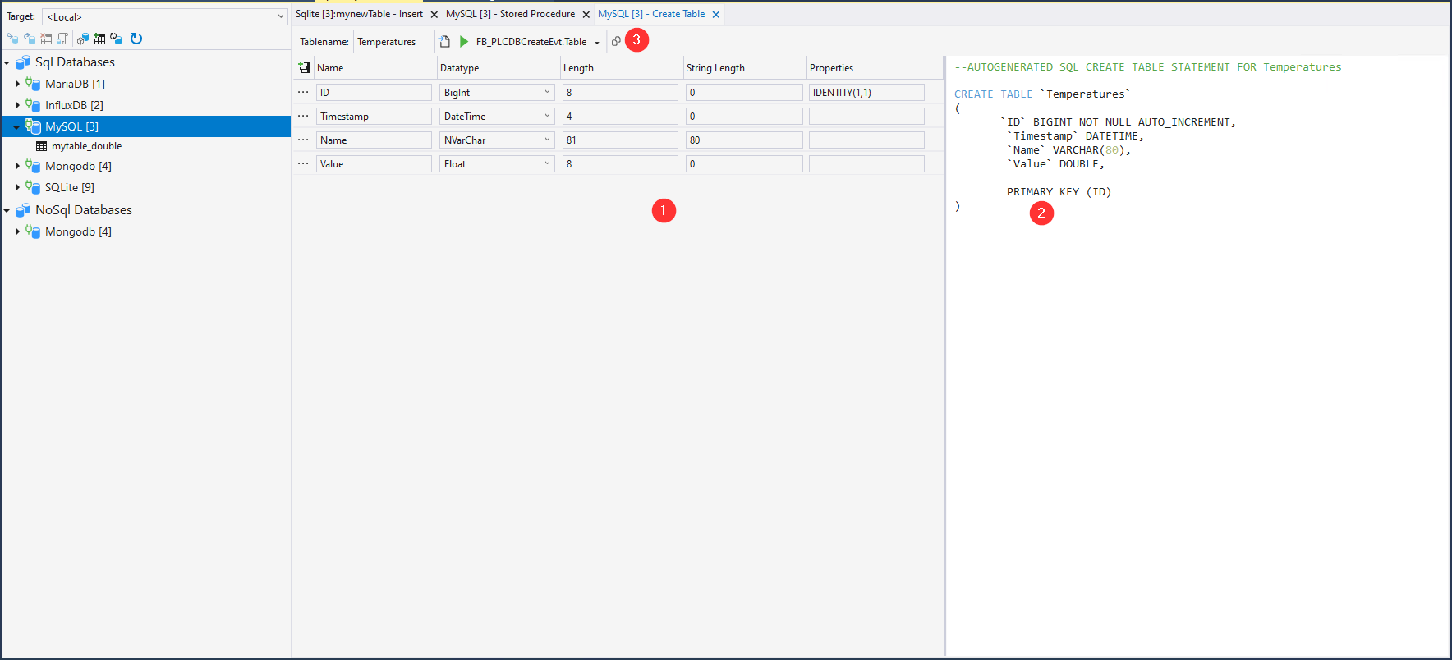Click the disconnect database toolbar icon
This screenshot has height=660, width=1452.
coord(30,39)
